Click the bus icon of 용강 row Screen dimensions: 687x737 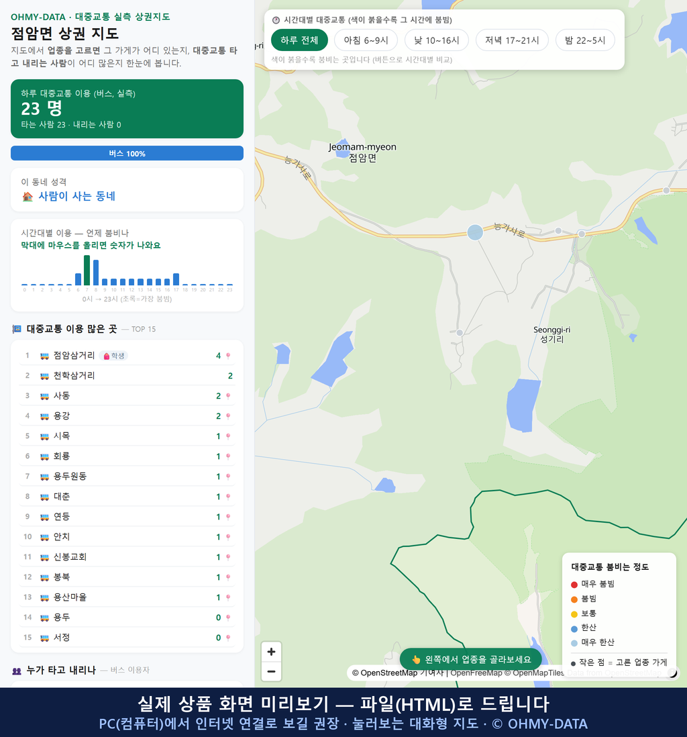(x=45, y=416)
